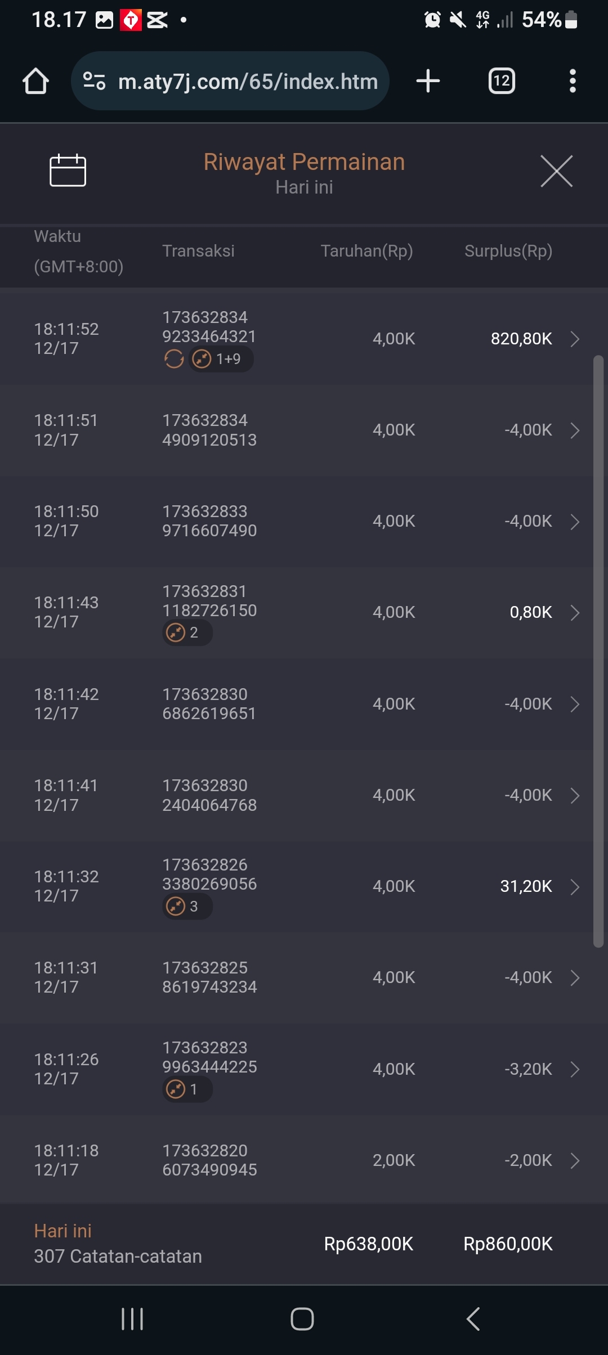Screen dimensions: 608x1355
Task: Open the tab switcher showing 12 tabs
Action: [x=501, y=81]
